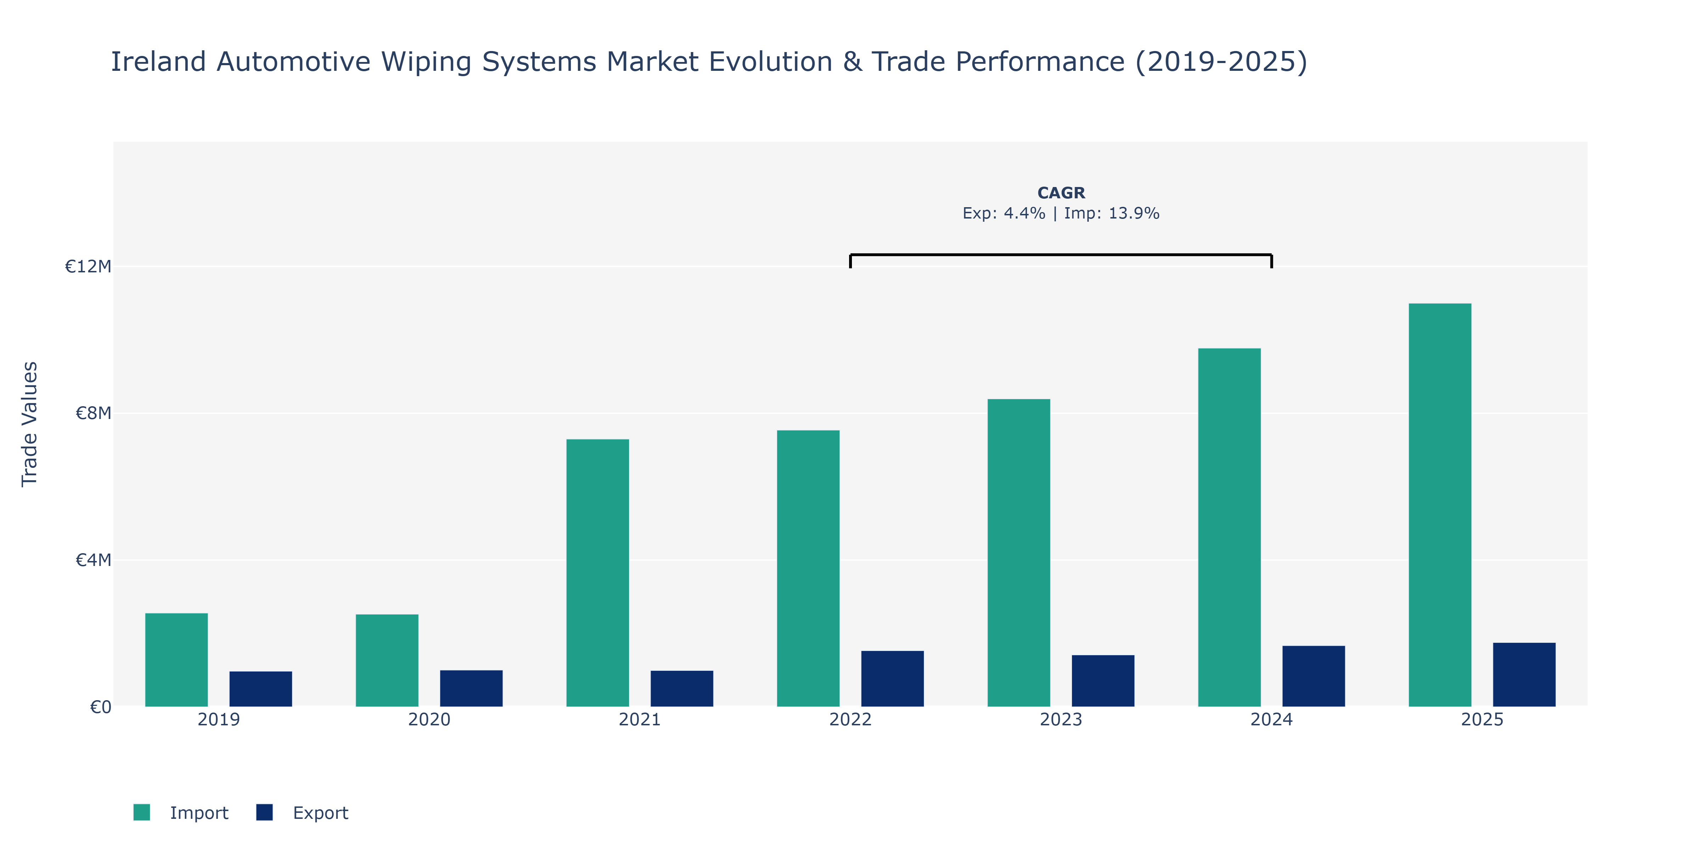Select the 2022 export bar
The image size is (1701, 850).
tap(893, 679)
